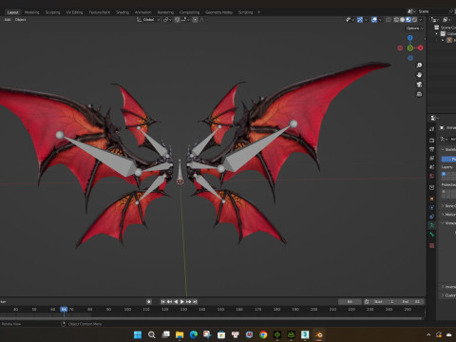This screenshot has height=342, width=456.
Task: Select solid viewport shading
Action: pos(402,20)
